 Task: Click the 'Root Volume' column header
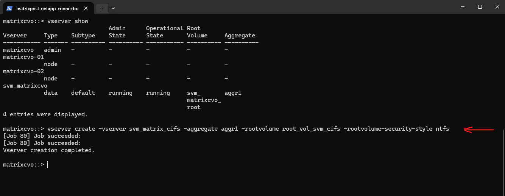(197, 32)
